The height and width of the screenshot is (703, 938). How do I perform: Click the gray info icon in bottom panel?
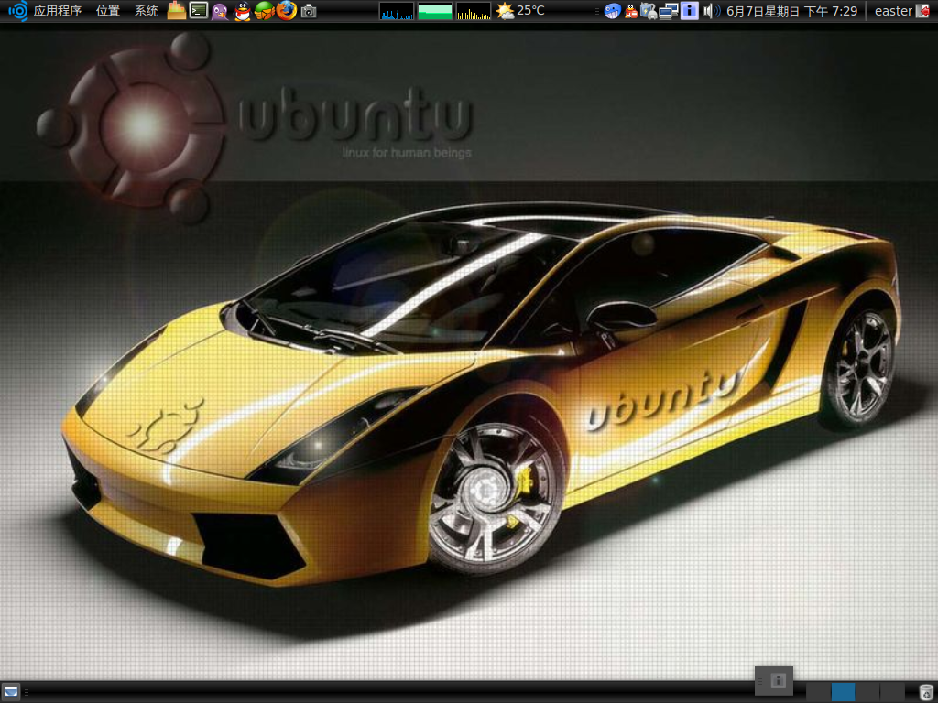click(778, 680)
